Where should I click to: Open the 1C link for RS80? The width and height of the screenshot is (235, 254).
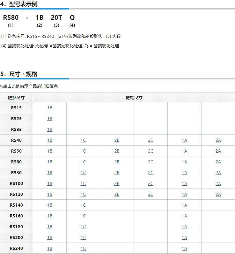click(83, 173)
